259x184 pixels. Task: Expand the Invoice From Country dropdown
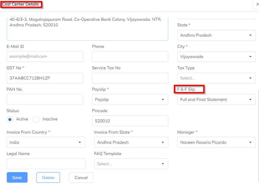point(46,142)
